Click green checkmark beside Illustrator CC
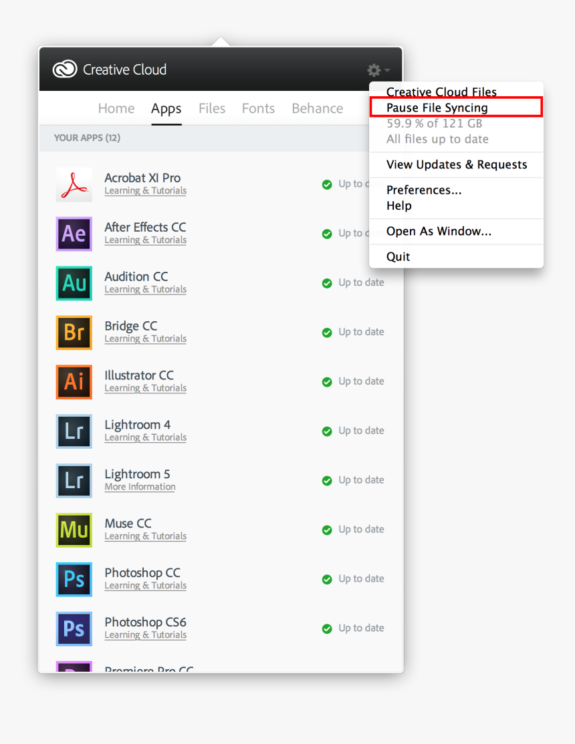The height and width of the screenshot is (744, 575). click(327, 382)
